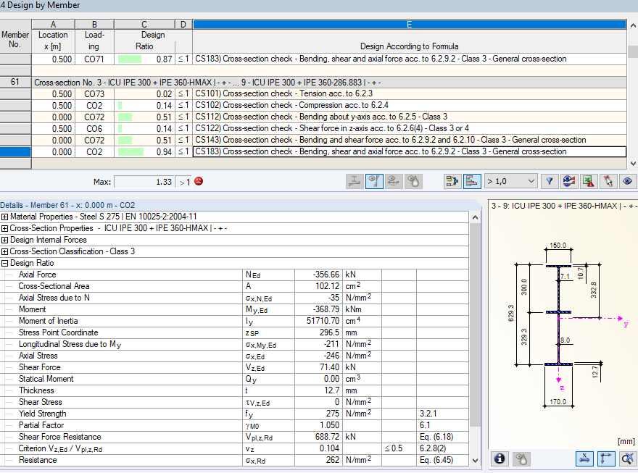Viewport: 638px width, 473px height.
Task: Click the red error indicator icon
Action: tap(199, 182)
